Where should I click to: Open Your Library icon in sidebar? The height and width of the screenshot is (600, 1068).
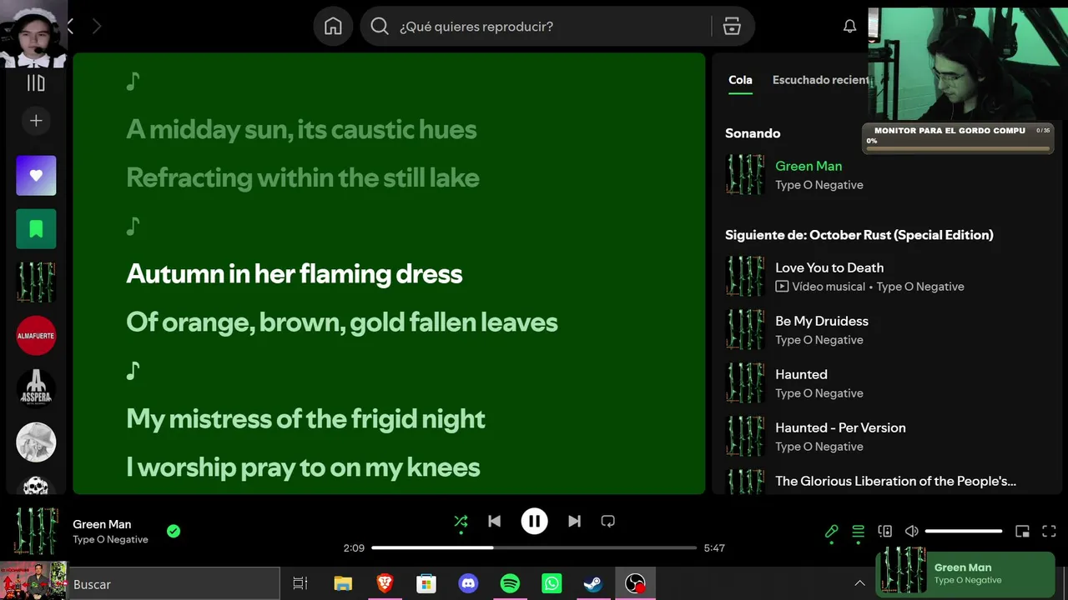click(36, 82)
